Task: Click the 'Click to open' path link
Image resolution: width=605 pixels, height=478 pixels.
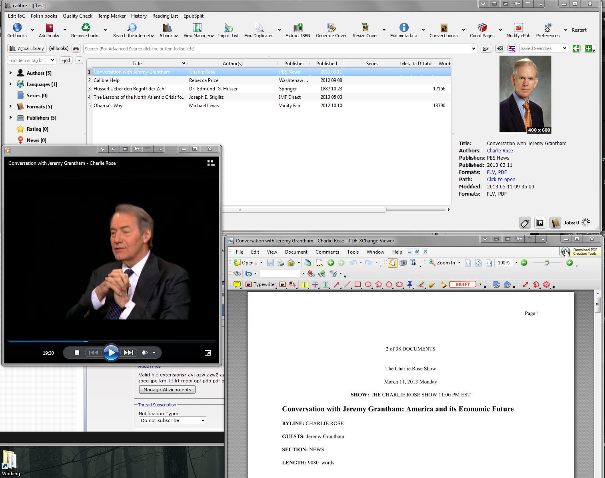Action: click(x=501, y=180)
